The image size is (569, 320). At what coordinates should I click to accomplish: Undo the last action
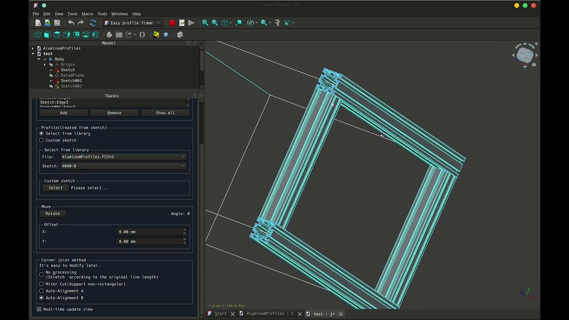71,23
